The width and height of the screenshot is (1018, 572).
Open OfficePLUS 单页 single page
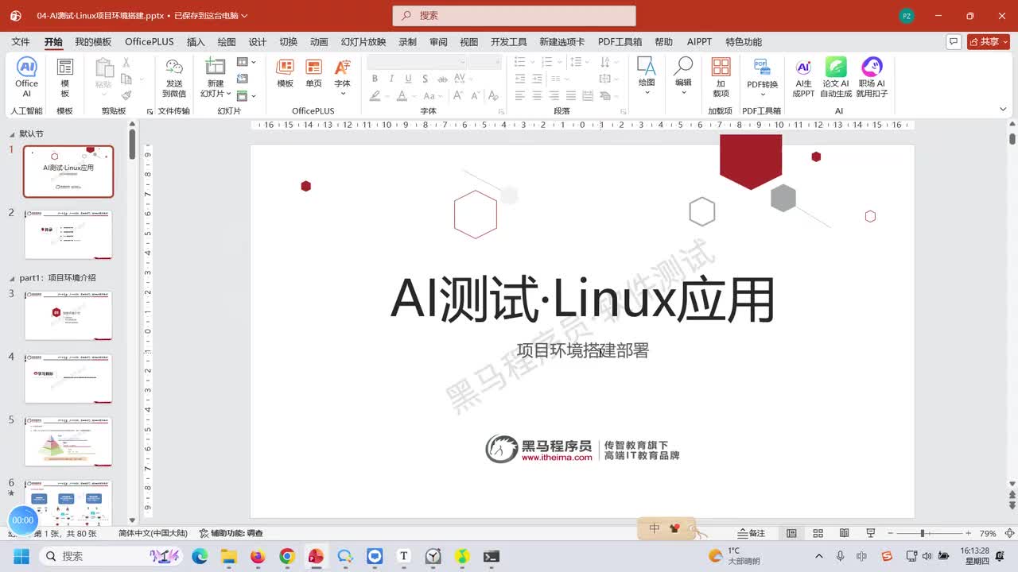(x=314, y=73)
